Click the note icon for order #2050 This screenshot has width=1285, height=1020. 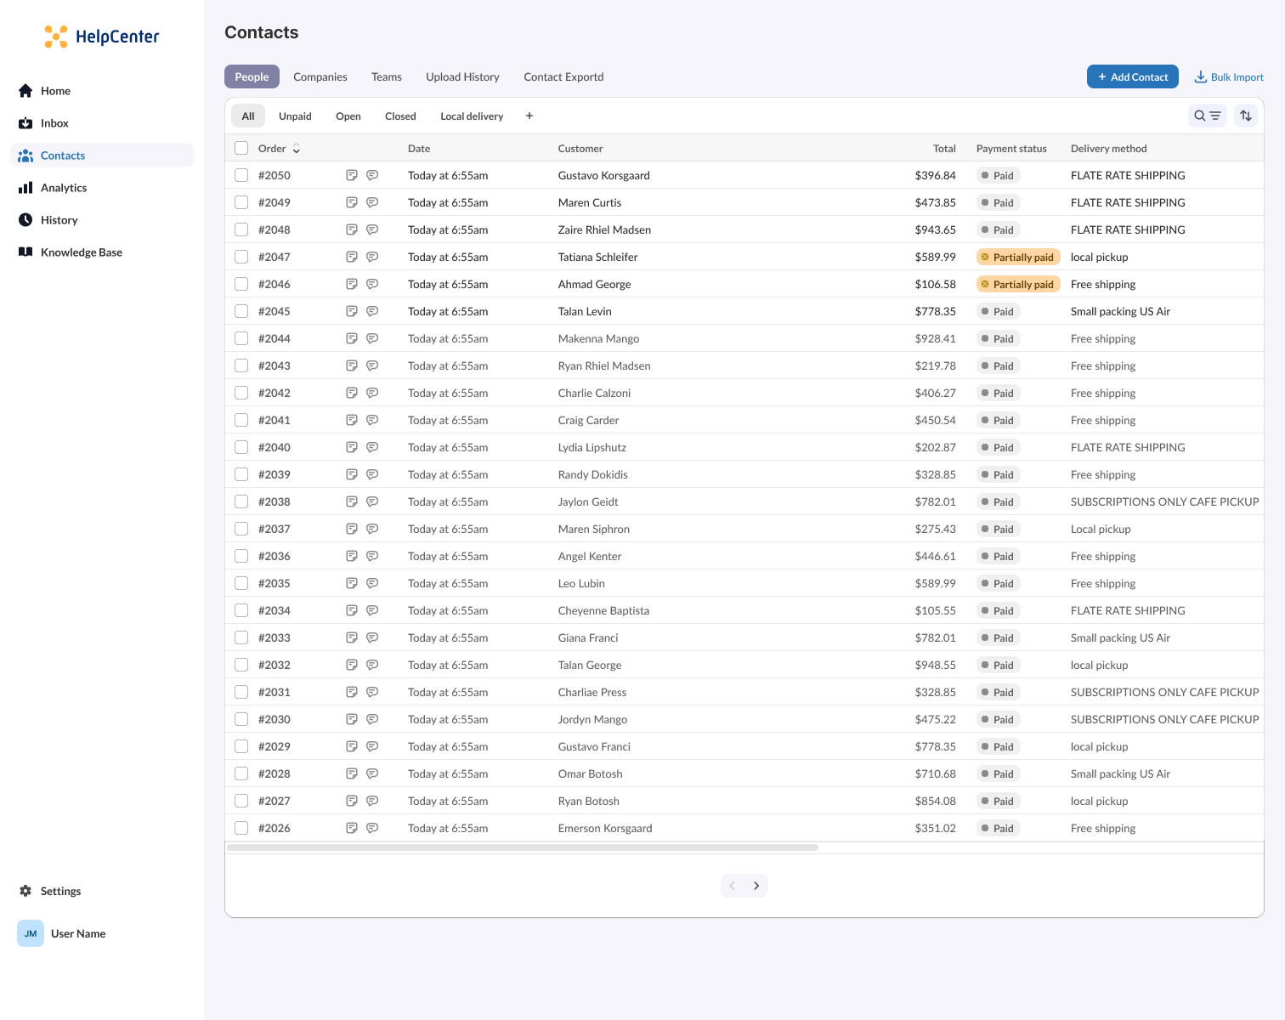click(352, 175)
